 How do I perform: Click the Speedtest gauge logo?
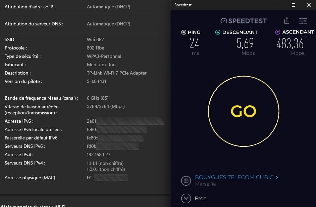pyautogui.click(x=224, y=21)
